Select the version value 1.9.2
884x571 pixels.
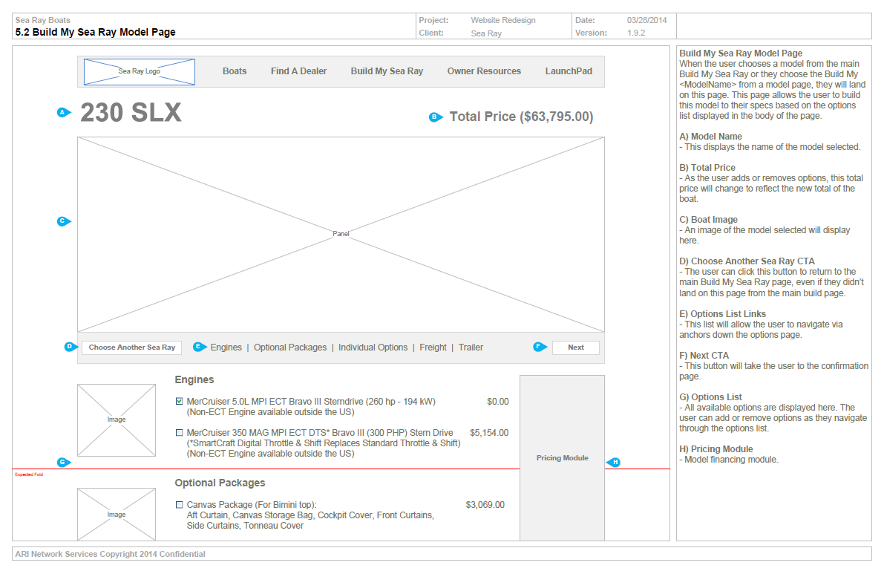click(x=636, y=33)
